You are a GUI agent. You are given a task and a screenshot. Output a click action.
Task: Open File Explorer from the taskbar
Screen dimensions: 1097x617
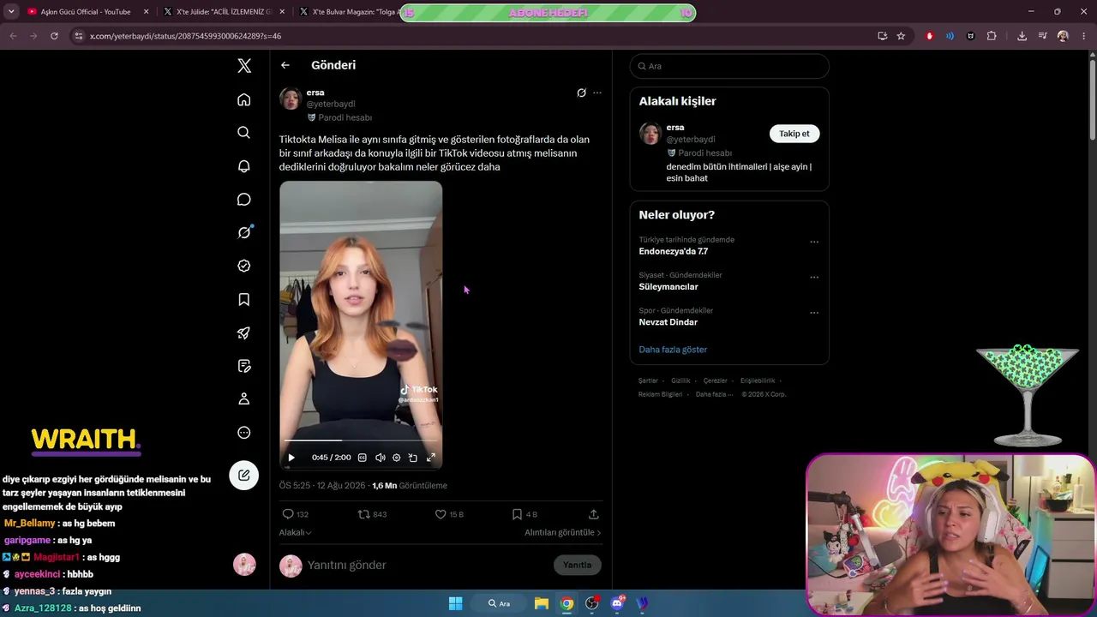pos(542,603)
